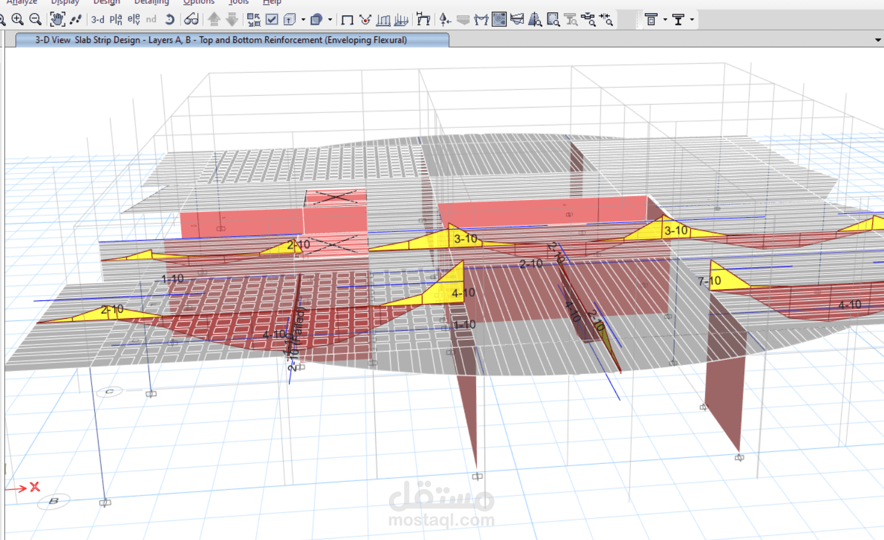Image resolution: width=884 pixels, height=540 pixels.
Task: Display slab strip forces icon
Action: (x=517, y=20)
